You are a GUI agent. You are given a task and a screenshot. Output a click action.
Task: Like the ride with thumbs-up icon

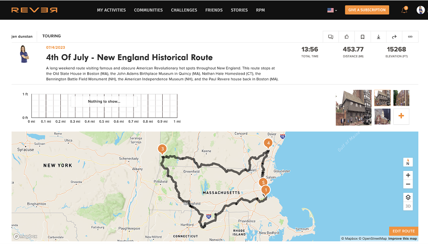[x=347, y=37]
